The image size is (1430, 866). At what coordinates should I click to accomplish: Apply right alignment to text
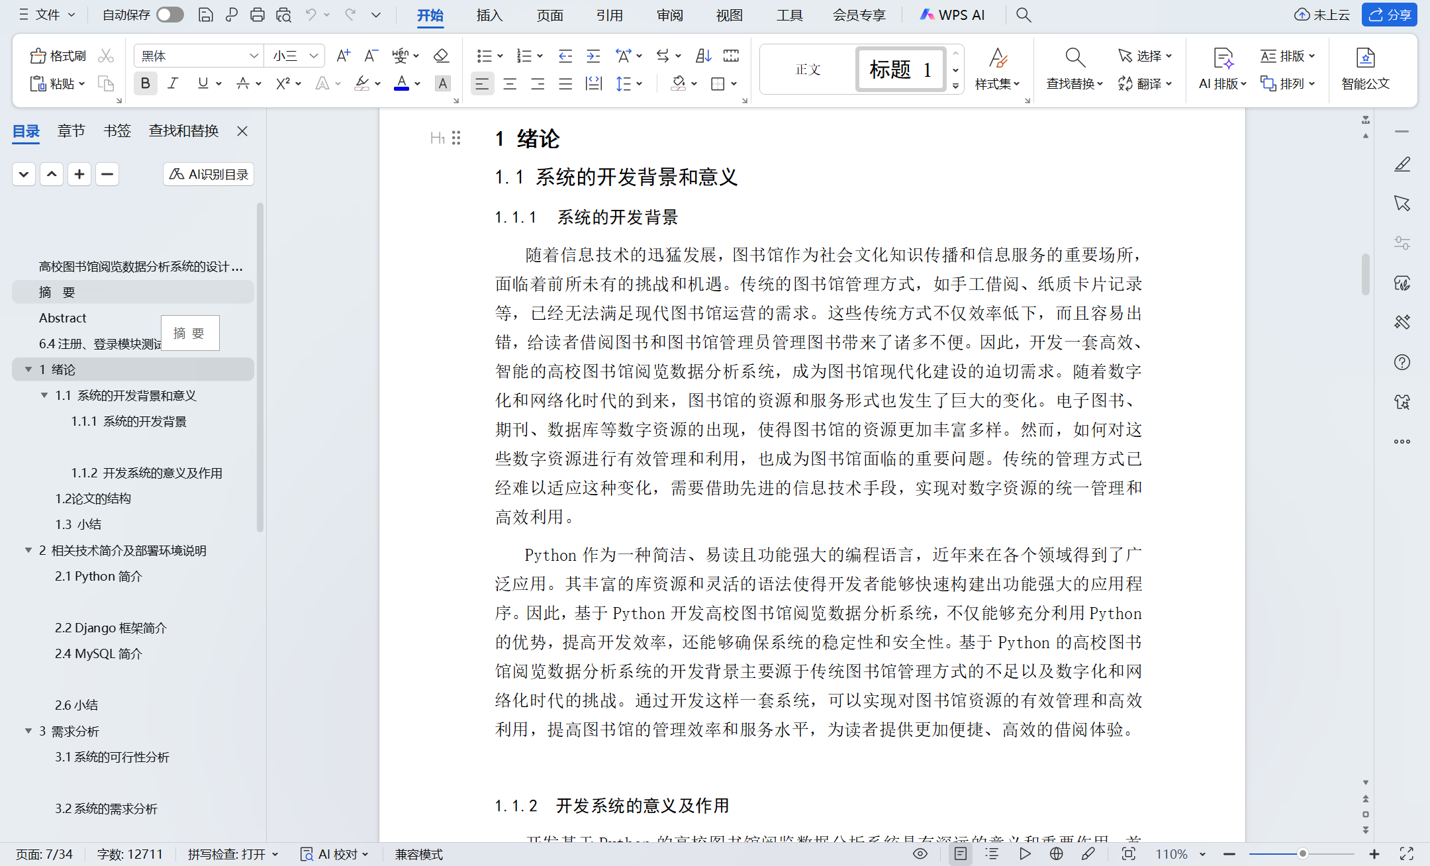[x=538, y=83]
